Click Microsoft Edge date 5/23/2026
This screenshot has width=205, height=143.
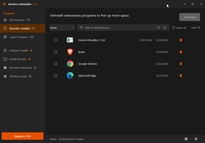coord(162,76)
